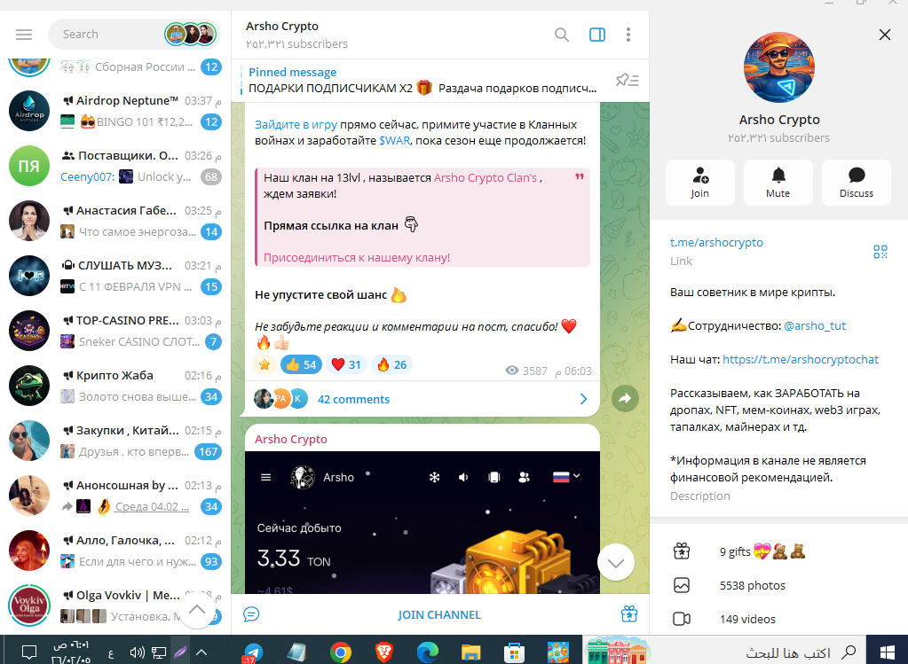Open the stories avatars in search bar
The height and width of the screenshot is (664, 908).
191,34
